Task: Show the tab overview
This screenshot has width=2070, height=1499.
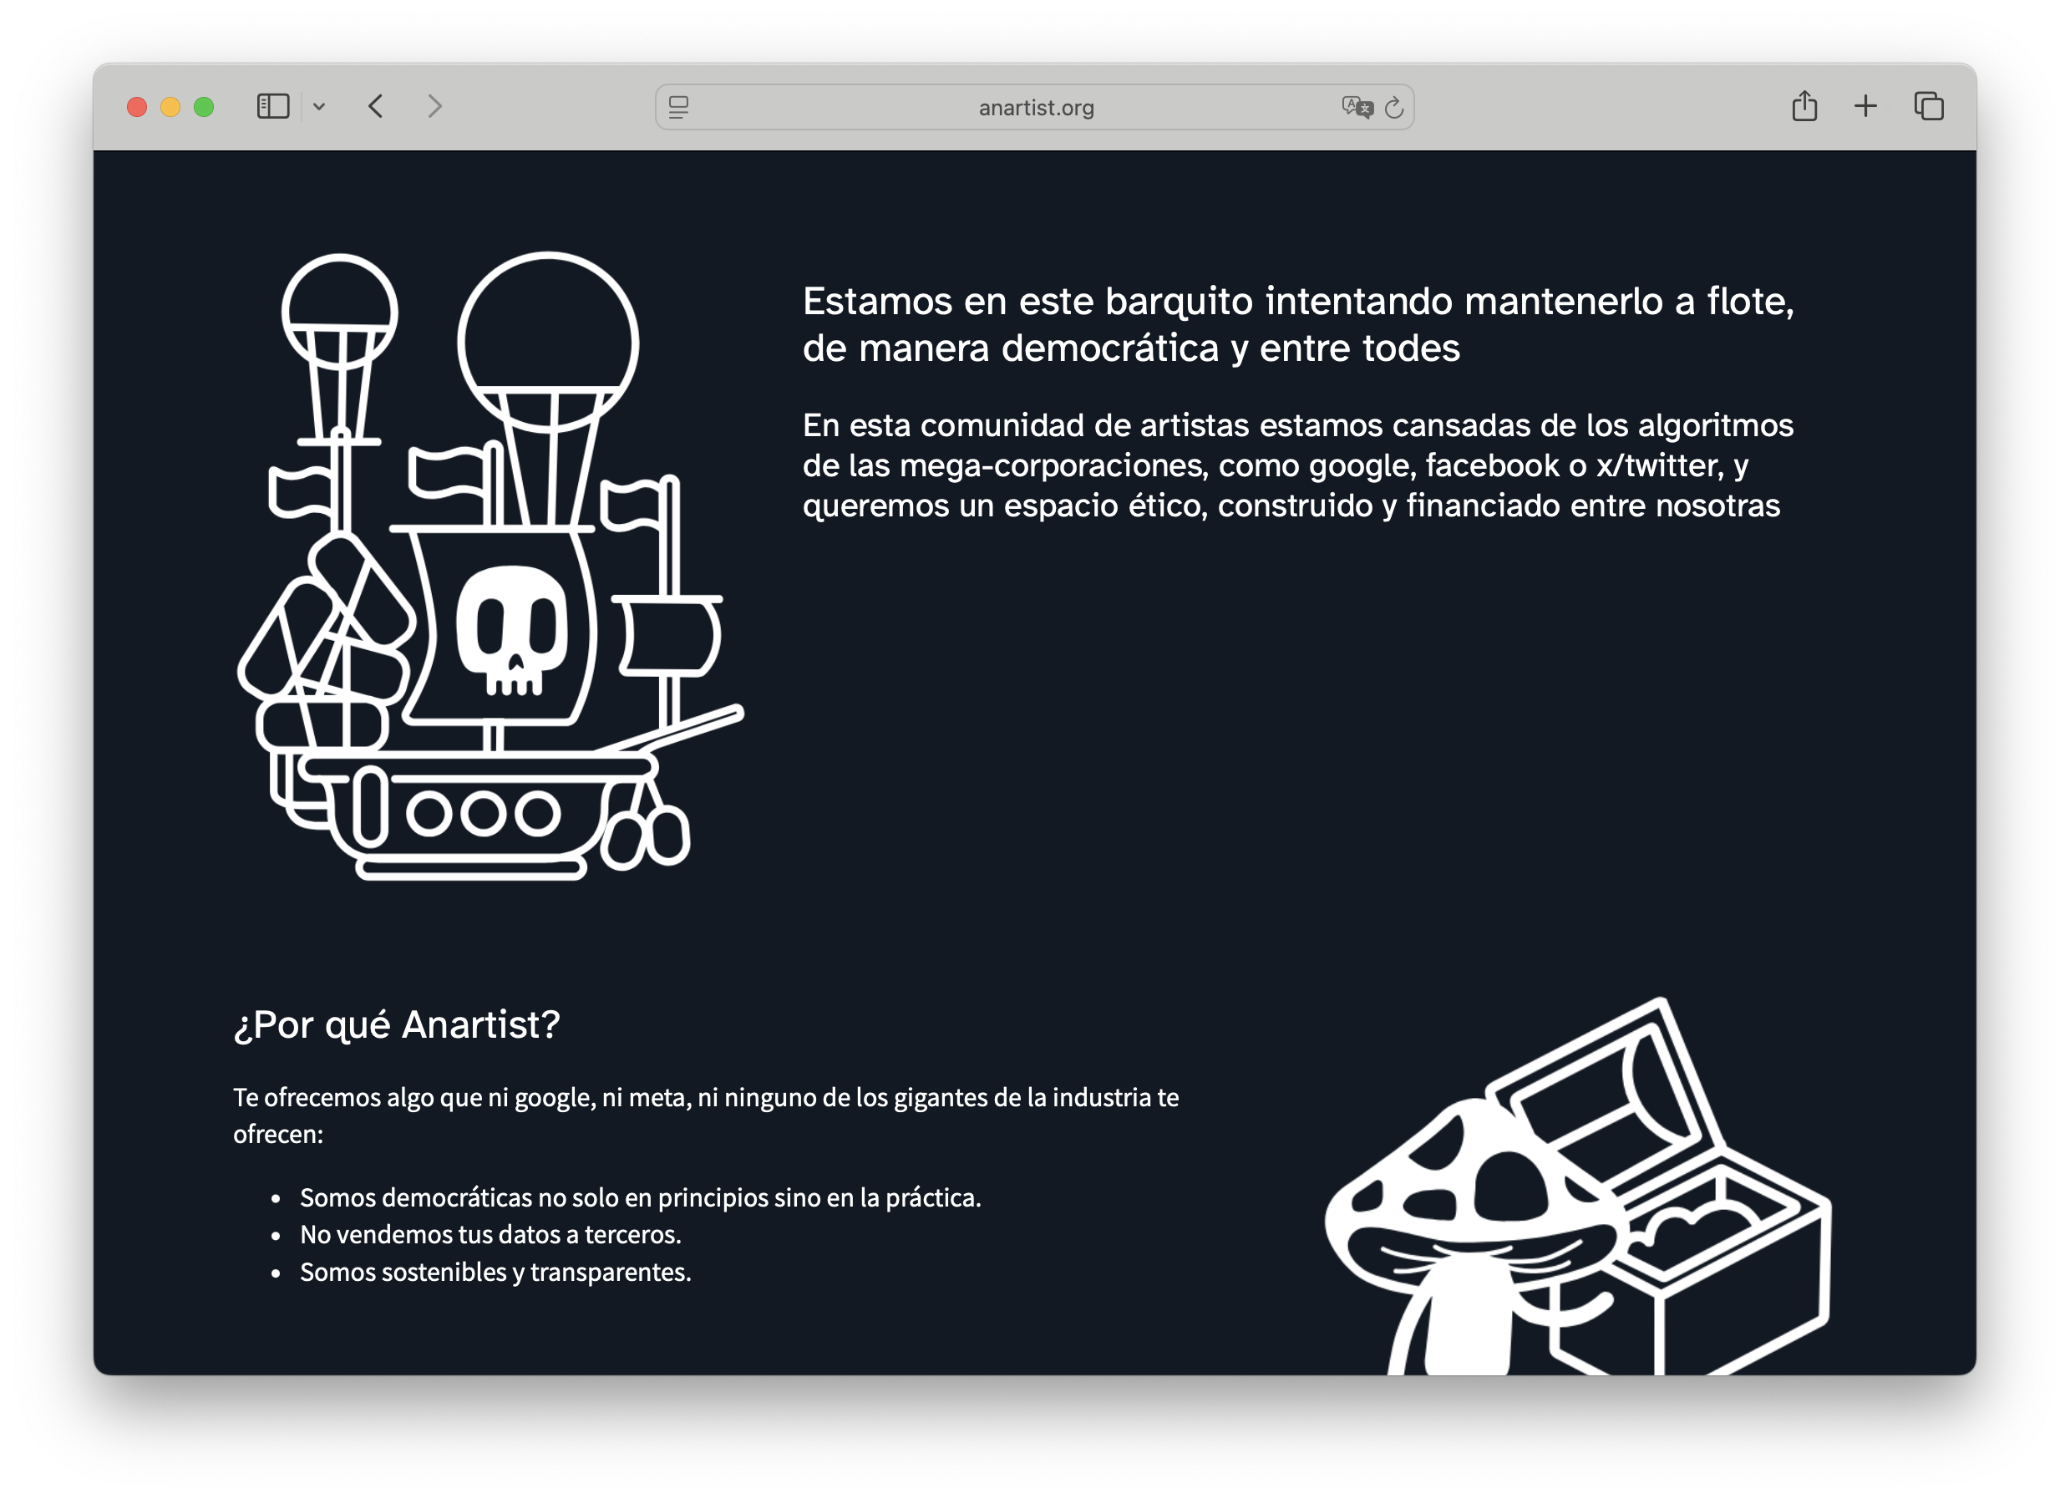Action: coord(1929,107)
